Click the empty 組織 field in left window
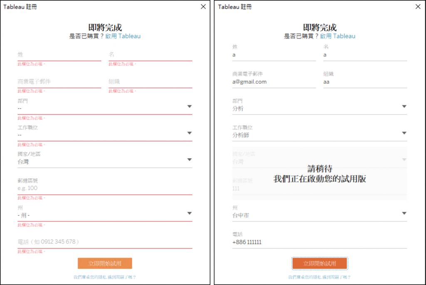Screen dimensions: 426x285 point(150,82)
